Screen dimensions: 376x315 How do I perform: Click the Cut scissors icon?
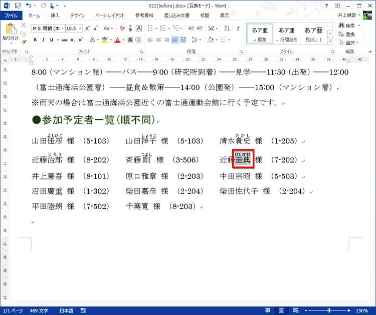[x=23, y=25]
